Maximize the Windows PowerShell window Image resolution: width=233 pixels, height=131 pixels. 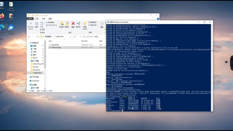[205, 22]
